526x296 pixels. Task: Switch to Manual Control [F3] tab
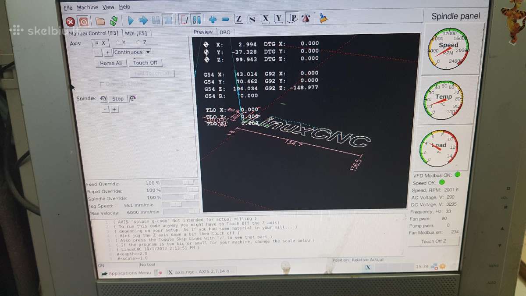(94, 33)
